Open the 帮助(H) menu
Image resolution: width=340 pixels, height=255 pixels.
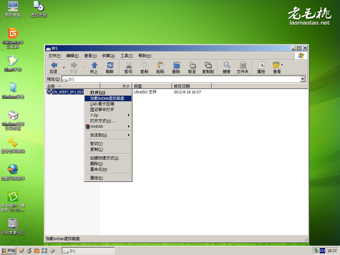pos(145,56)
